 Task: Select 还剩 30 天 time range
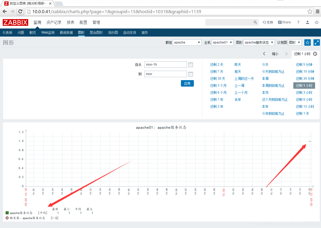(x=217, y=79)
